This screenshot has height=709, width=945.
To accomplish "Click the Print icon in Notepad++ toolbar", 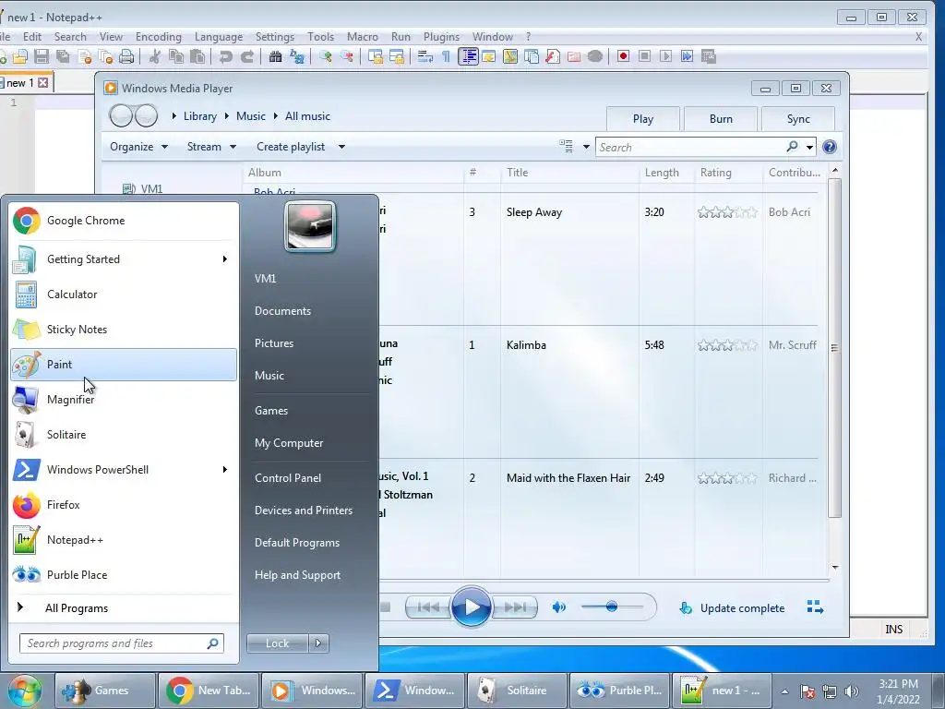I will pyautogui.click(x=126, y=56).
